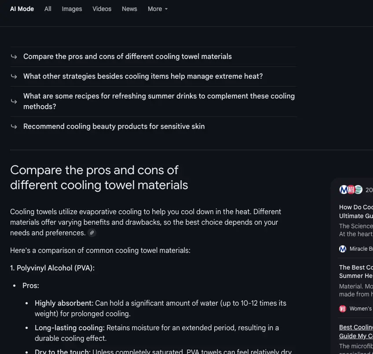Click arrow icon beside summer drinks recipes suggestion
Viewport: 373px width, 354px height.
pyautogui.click(x=14, y=102)
